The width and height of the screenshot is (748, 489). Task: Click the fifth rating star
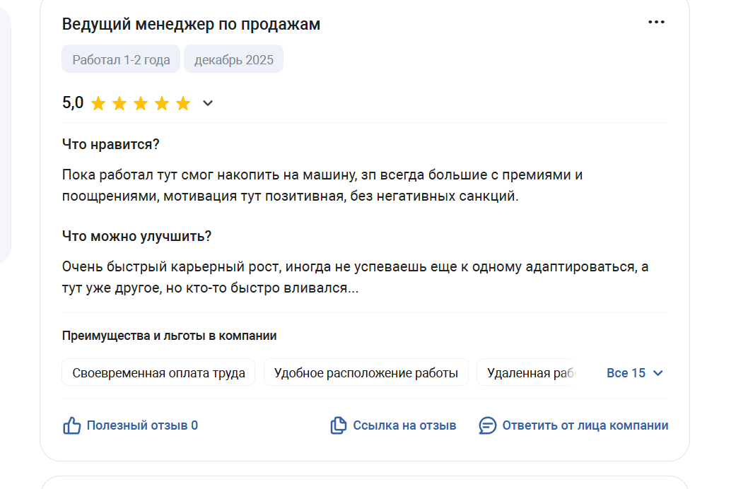pos(183,104)
